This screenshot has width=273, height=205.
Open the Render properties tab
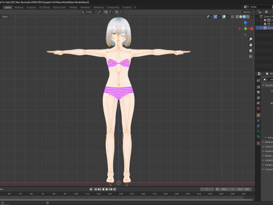tap(258, 87)
